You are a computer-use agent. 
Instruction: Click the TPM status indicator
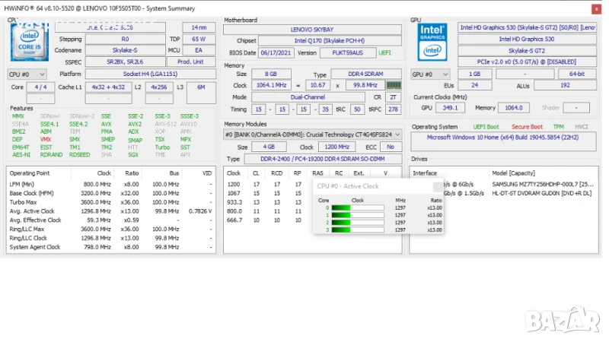[x=559, y=127]
